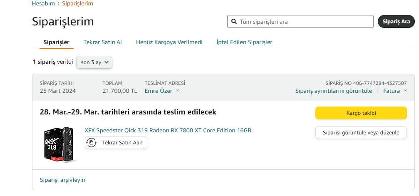Click the magnifier icon in search box

pos(234,21)
